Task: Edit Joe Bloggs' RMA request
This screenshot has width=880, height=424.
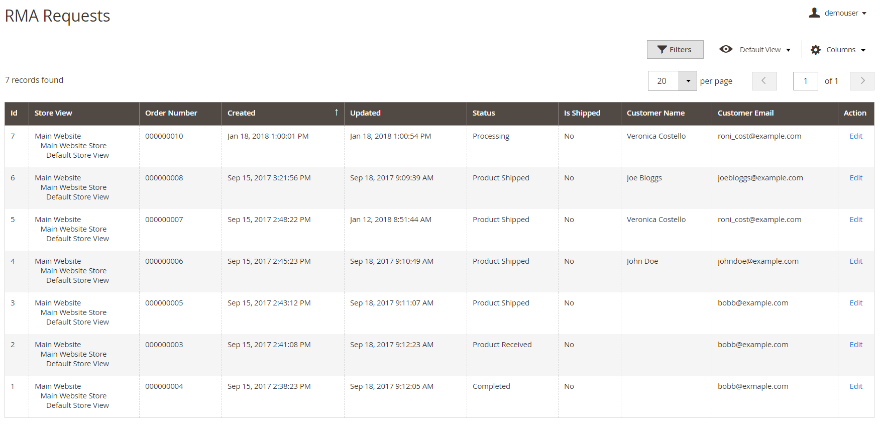Action: click(x=856, y=178)
